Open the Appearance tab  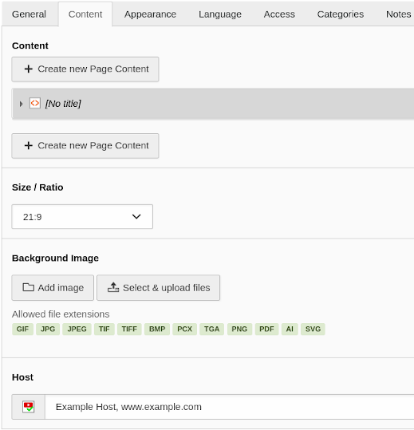tap(150, 14)
